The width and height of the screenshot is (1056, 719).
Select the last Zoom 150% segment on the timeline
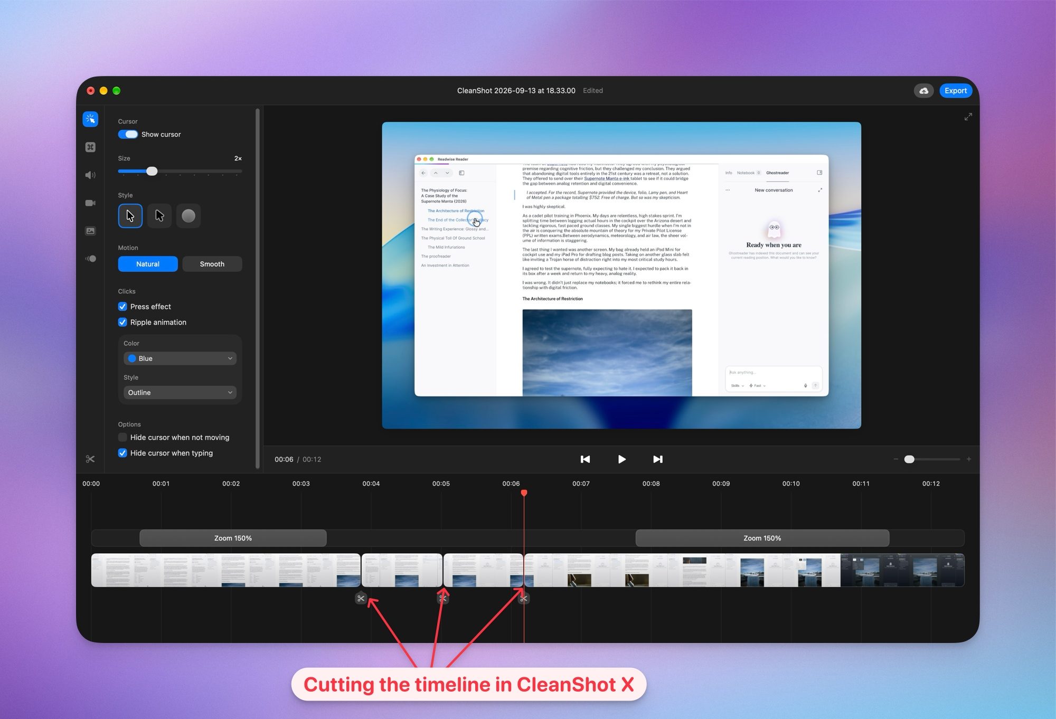point(762,538)
